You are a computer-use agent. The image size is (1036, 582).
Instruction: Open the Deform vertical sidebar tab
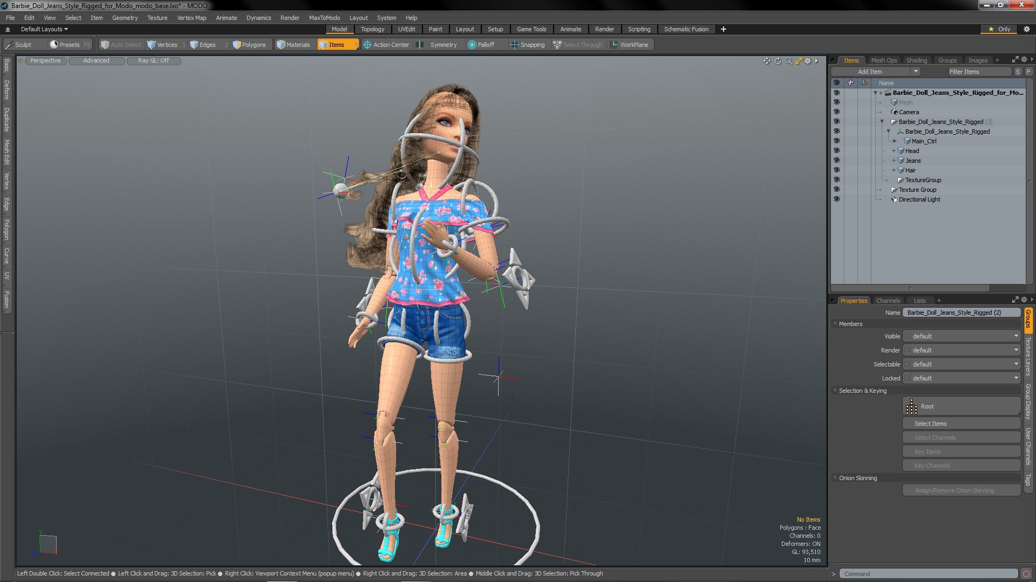6,90
